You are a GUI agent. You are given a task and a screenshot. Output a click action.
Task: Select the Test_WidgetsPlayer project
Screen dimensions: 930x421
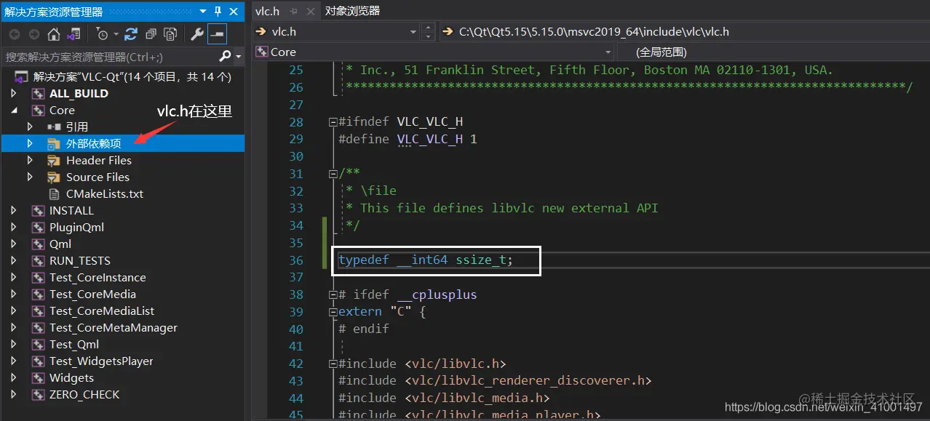[101, 361]
